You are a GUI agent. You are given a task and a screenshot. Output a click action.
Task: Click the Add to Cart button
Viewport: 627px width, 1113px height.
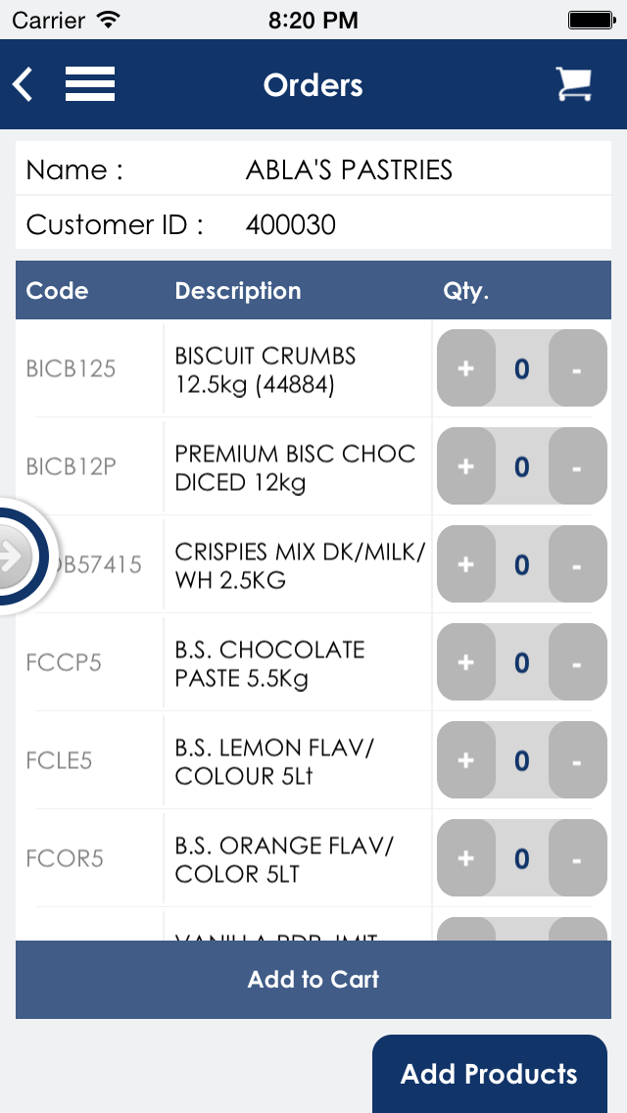(313, 979)
